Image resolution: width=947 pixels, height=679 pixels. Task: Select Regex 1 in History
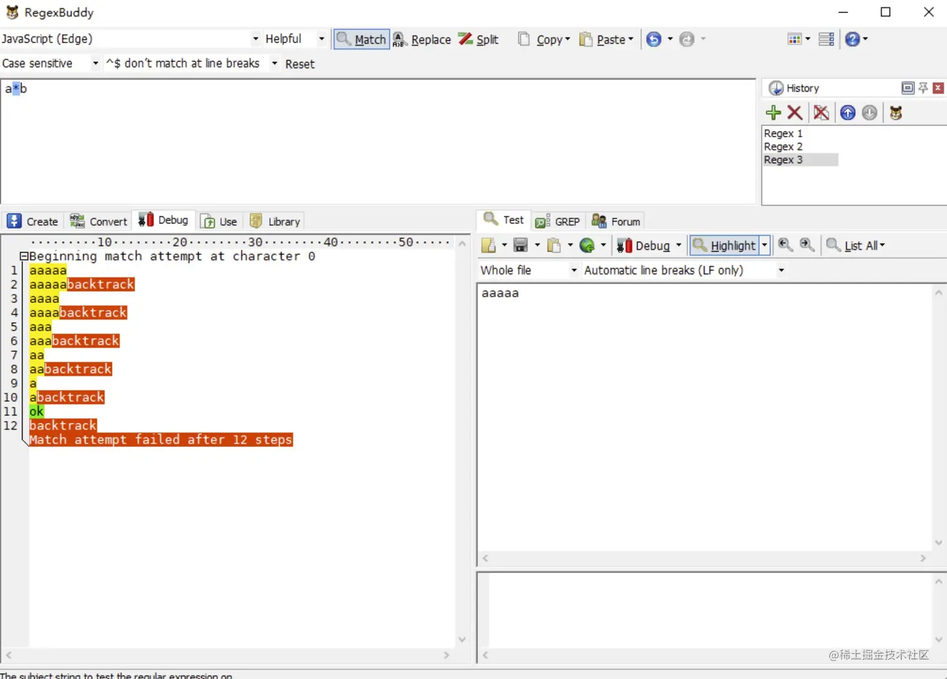point(783,133)
